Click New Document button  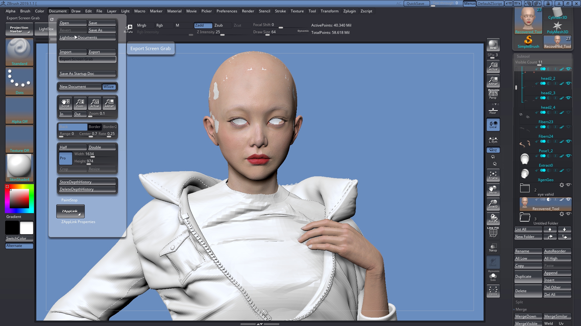click(80, 87)
